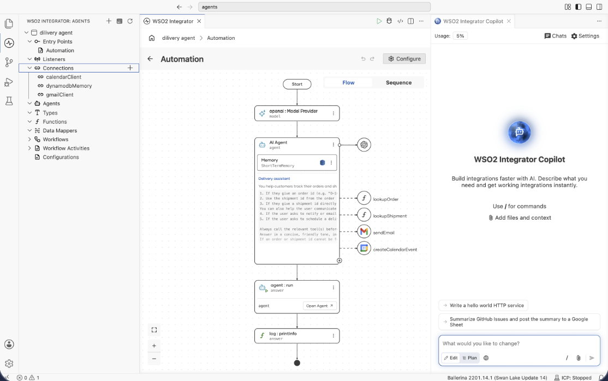608x381 pixels.
Task: Open the WSO2 Integrator activity bar icon
Action: coord(9,43)
